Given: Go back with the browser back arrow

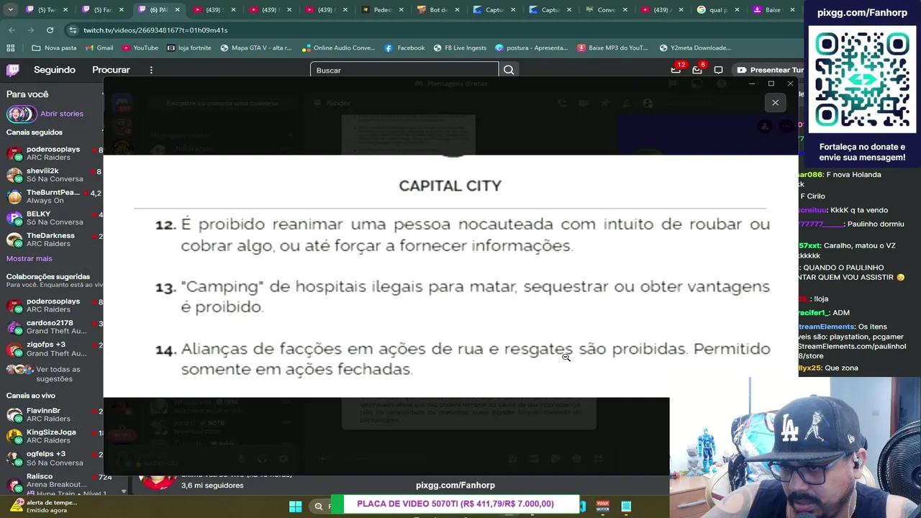Looking at the screenshot, I should (x=12, y=30).
